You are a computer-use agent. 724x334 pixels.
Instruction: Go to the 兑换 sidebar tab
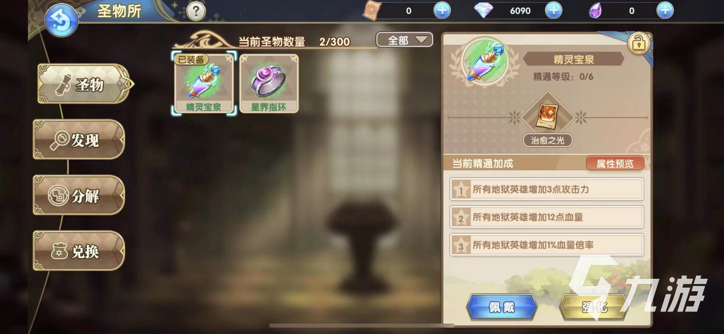[x=79, y=251]
